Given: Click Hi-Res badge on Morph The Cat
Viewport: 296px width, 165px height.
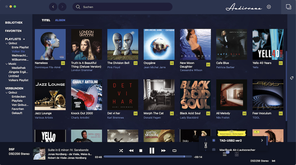Looking at the screenshot, I should (172, 113).
